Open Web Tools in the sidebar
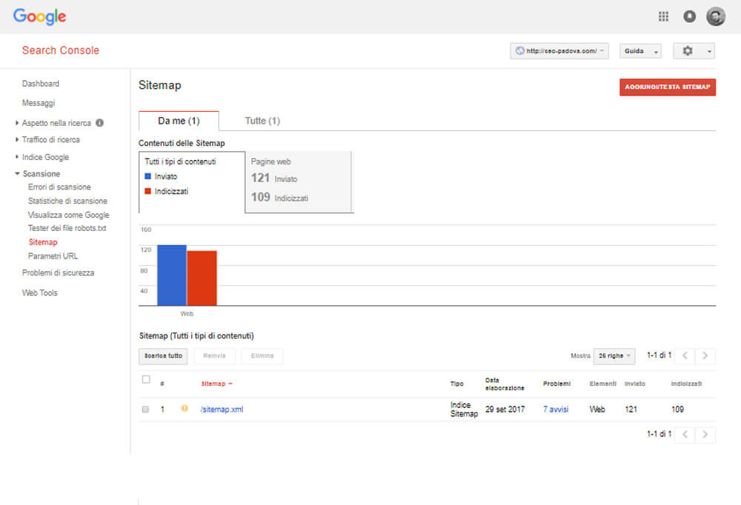This screenshot has height=505, width=741. pyautogui.click(x=40, y=293)
